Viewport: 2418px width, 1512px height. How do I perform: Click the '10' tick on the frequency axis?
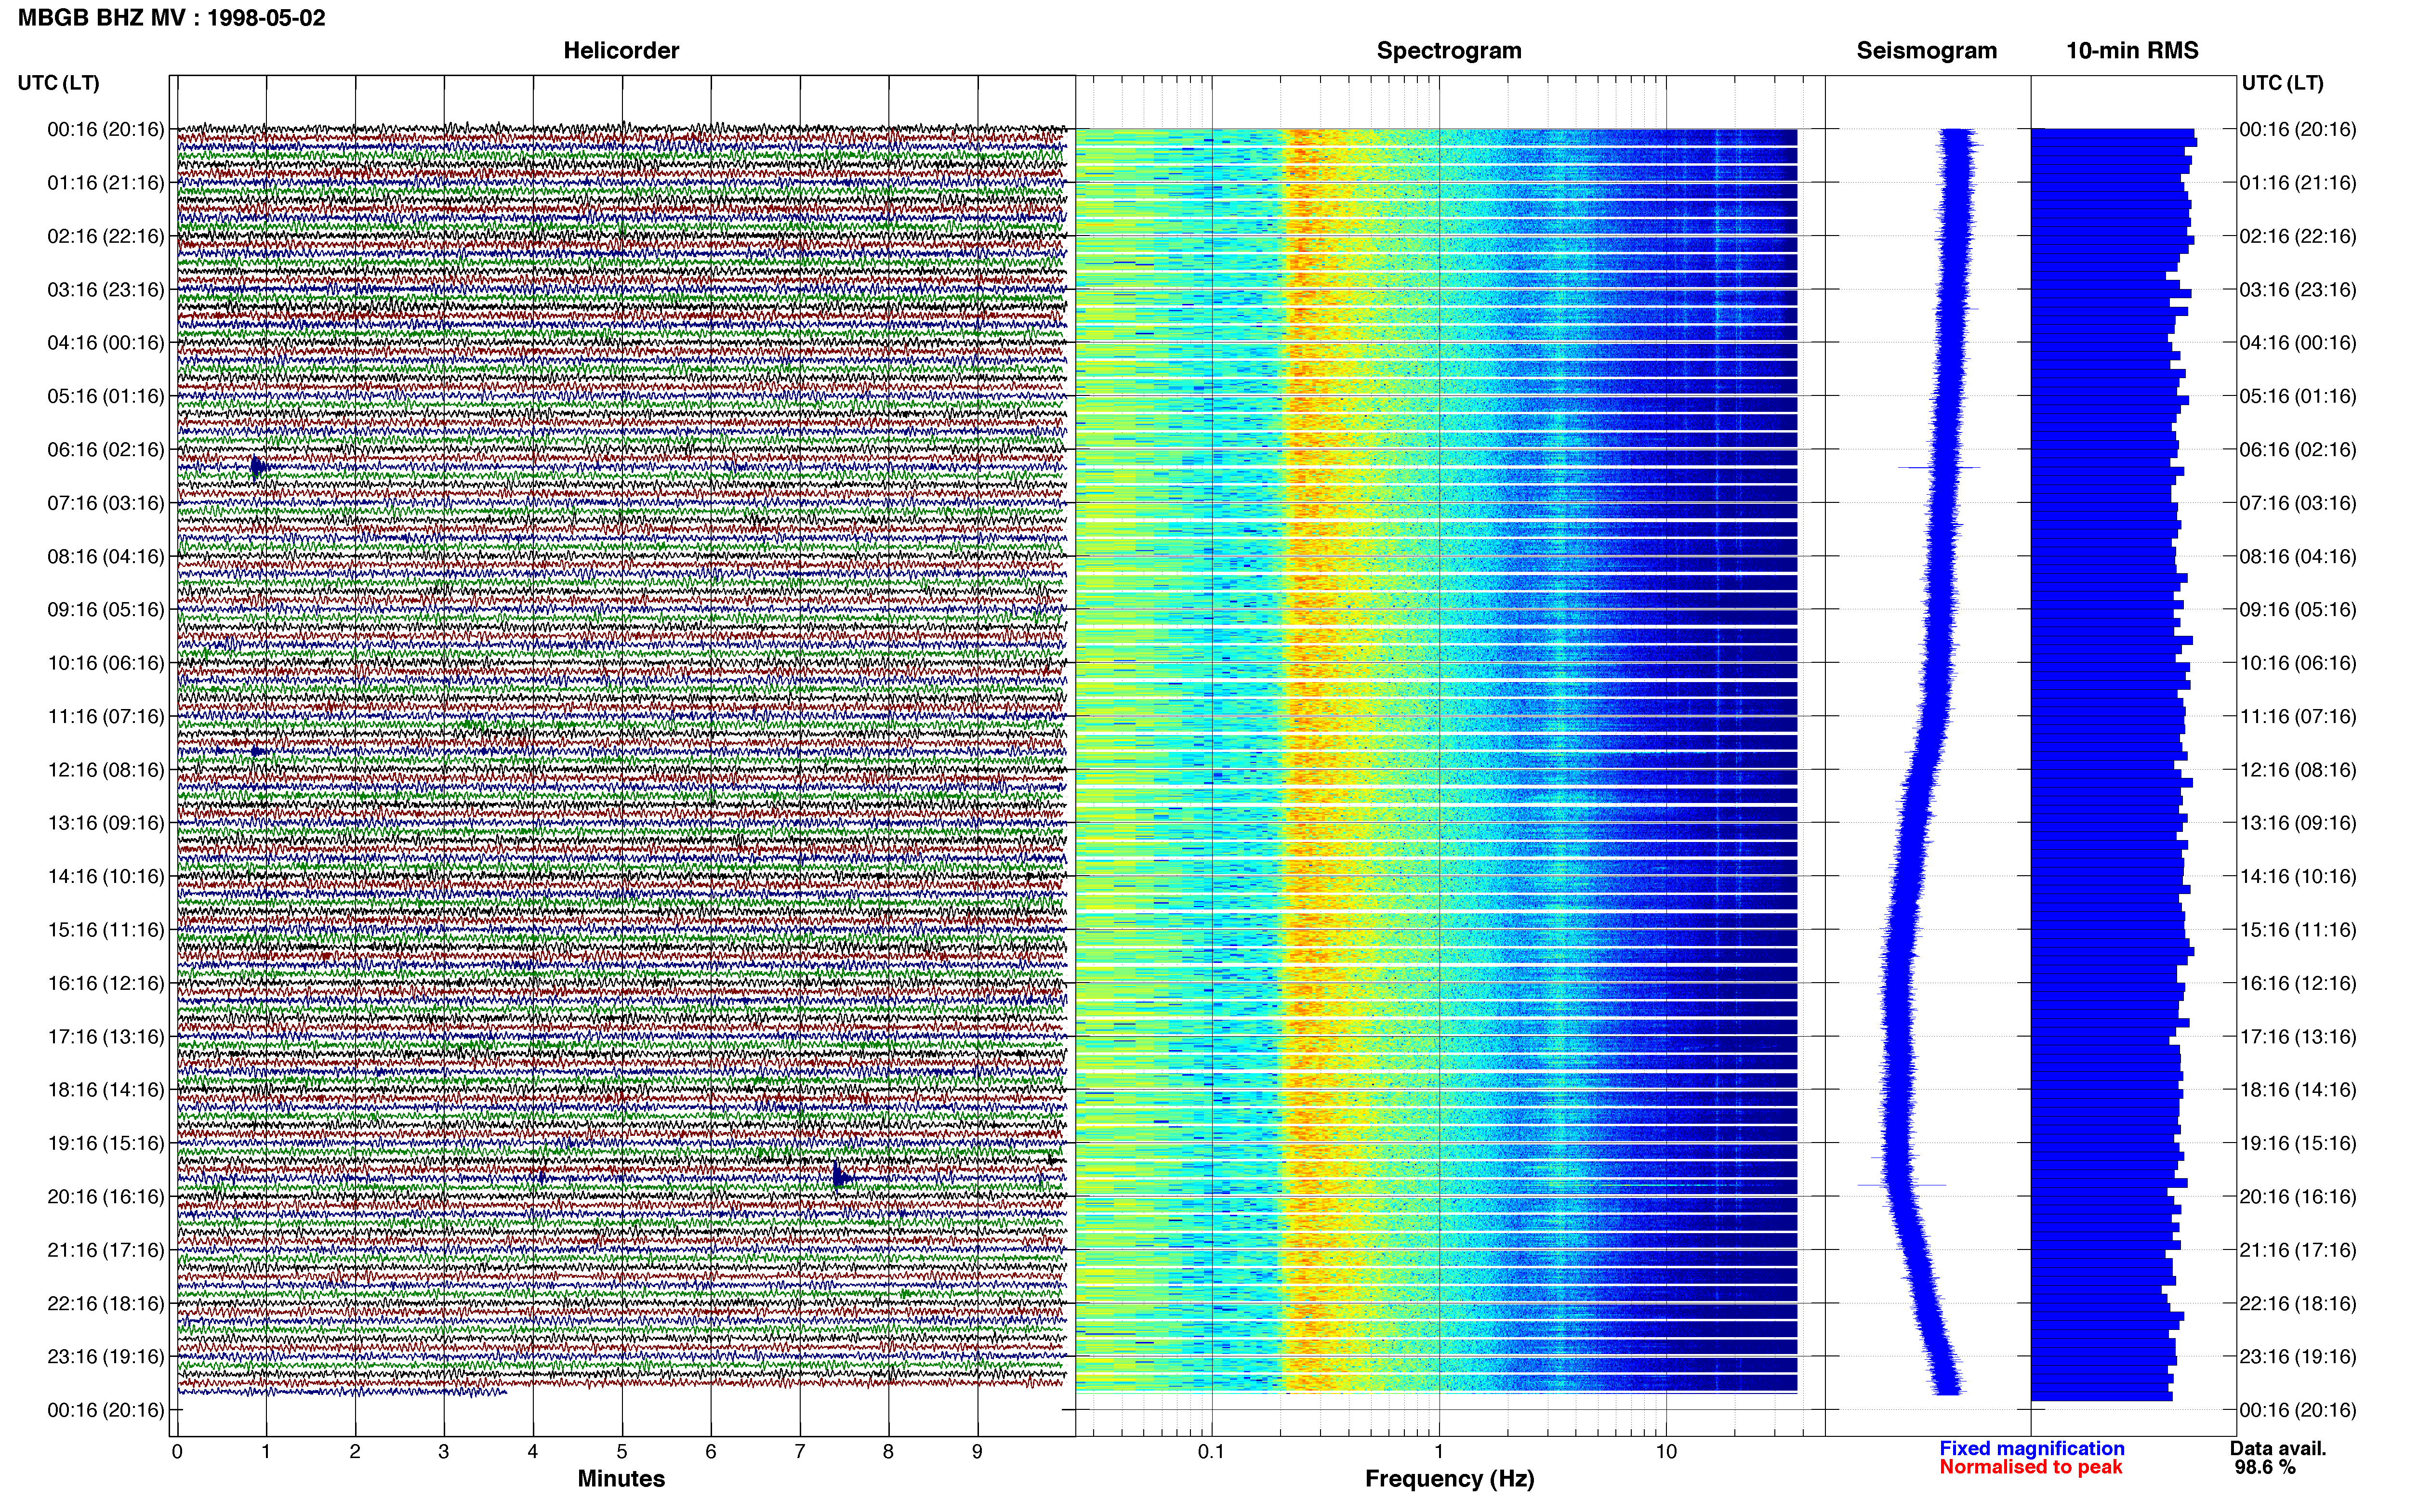pos(1666,1452)
